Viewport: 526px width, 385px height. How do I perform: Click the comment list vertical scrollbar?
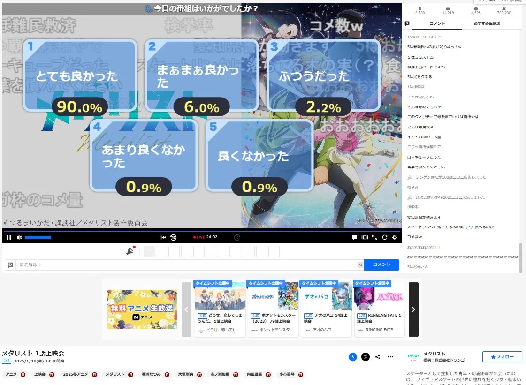click(x=521, y=257)
